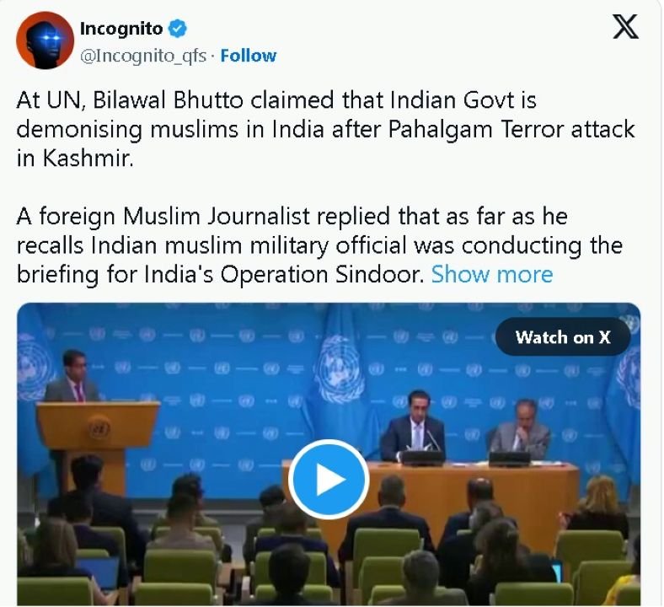Open the @Incognito_qfs handle
The image size is (664, 607).
(x=143, y=56)
